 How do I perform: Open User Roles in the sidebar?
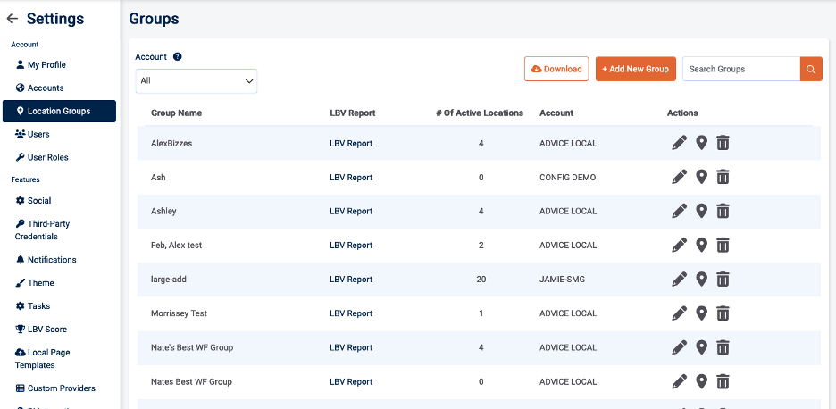[x=47, y=158]
